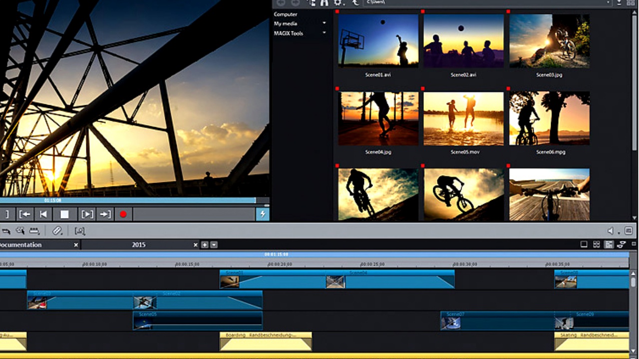The image size is (639, 359).
Task: Add a new project tab with plus
Action: coord(205,245)
